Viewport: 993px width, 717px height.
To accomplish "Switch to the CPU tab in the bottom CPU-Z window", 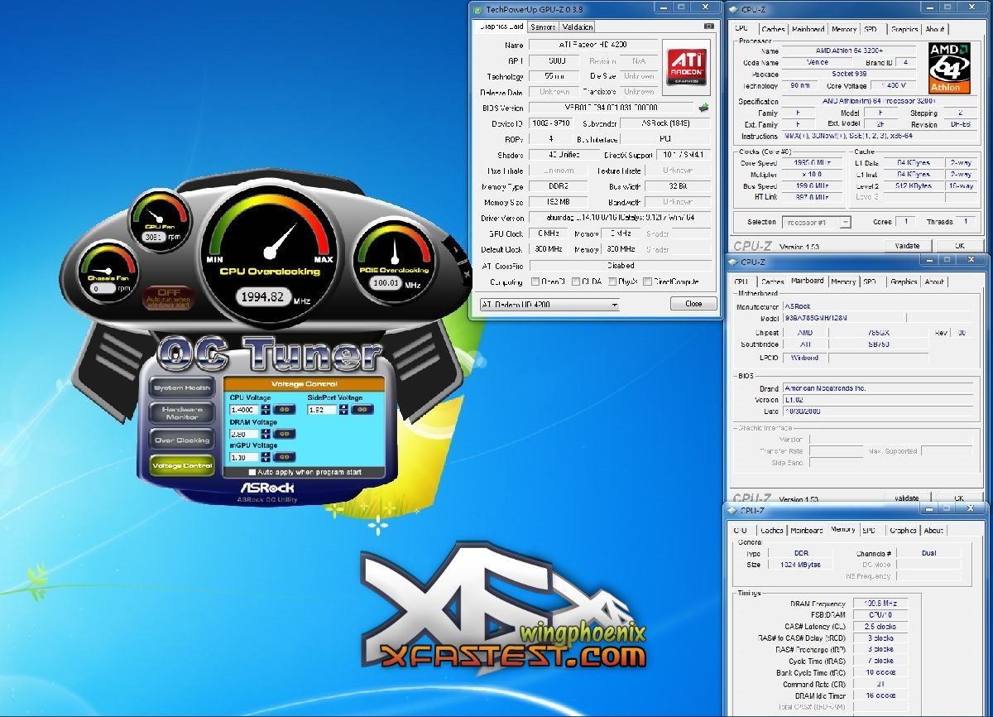I will click(x=741, y=531).
